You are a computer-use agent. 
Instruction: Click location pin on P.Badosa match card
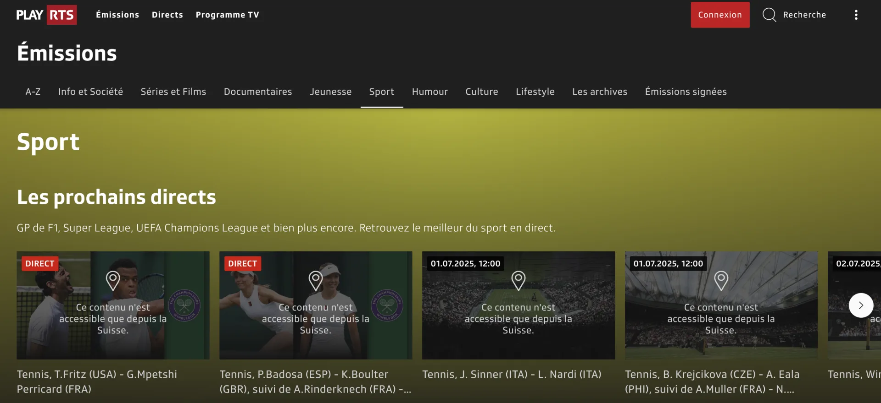point(316,280)
